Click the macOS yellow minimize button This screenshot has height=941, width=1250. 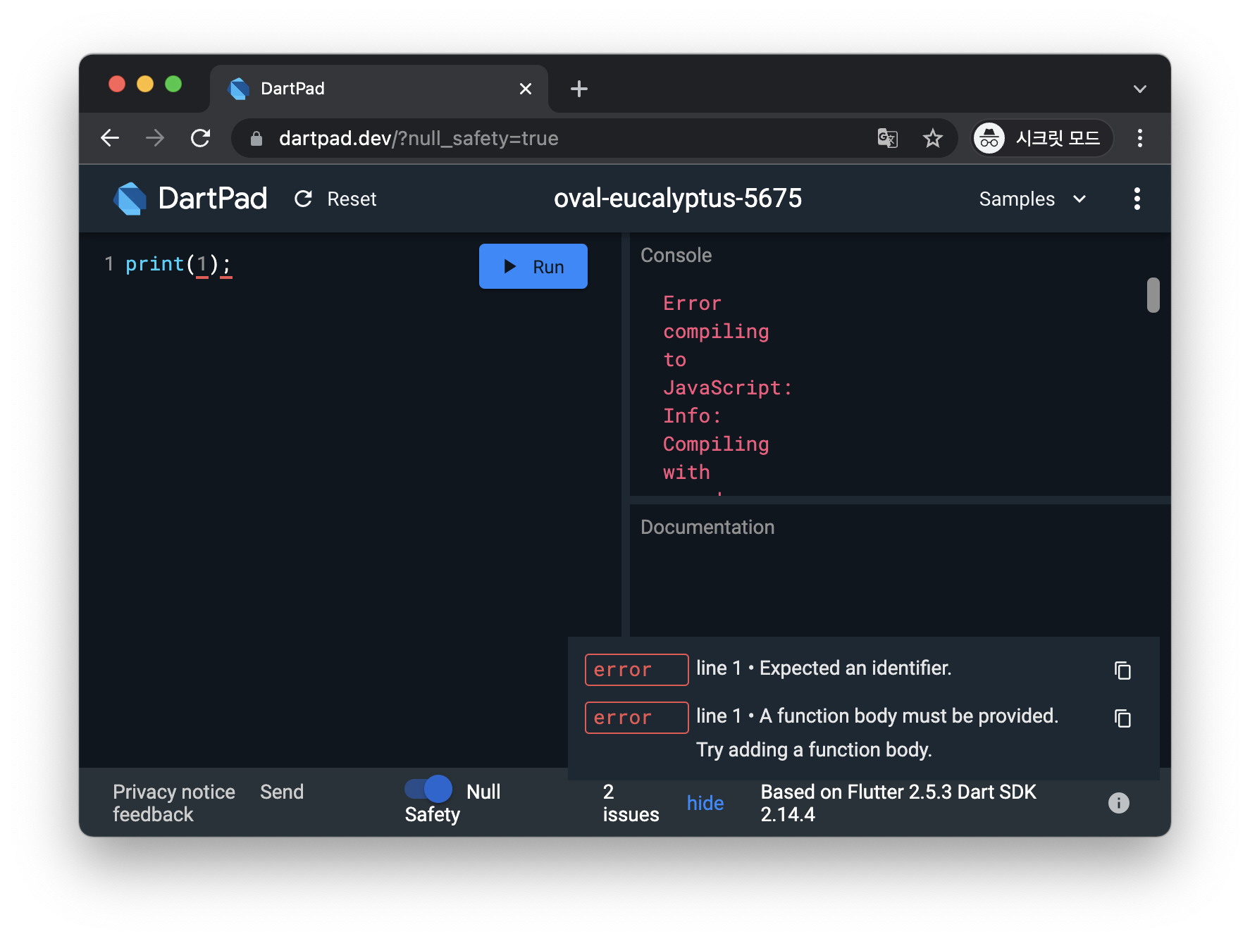[145, 85]
